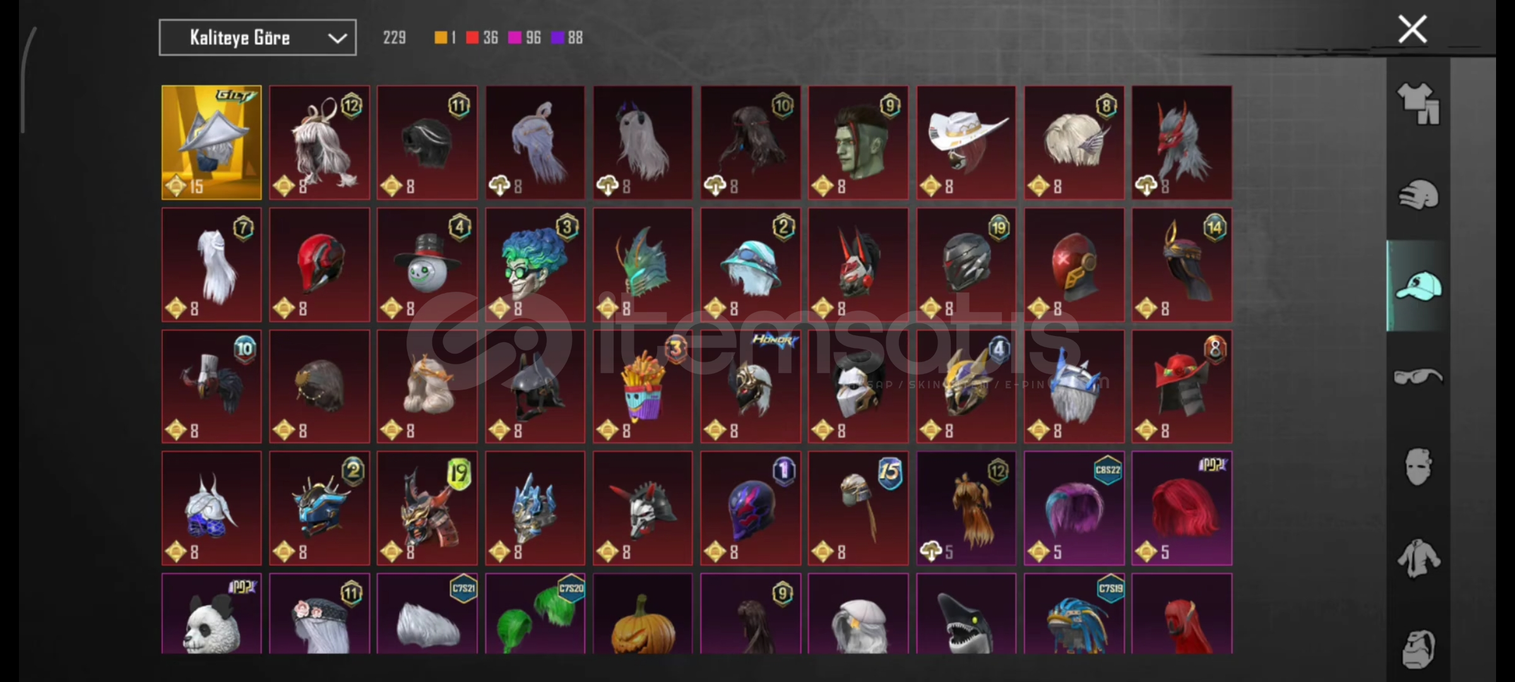This screenshot has width=1515, height=682.
Task: Open the backpack category icon at bottom
Action: point(1418,649)
